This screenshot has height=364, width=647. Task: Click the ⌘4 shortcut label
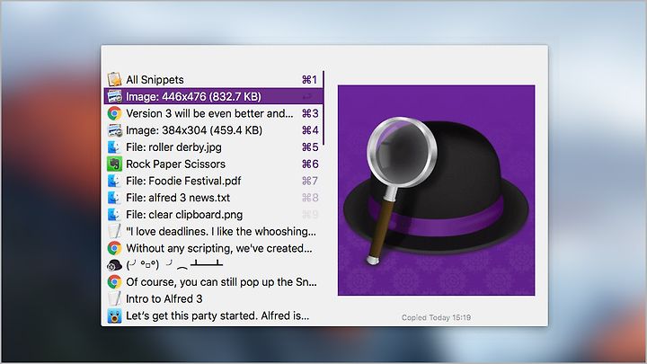(310, 130)
